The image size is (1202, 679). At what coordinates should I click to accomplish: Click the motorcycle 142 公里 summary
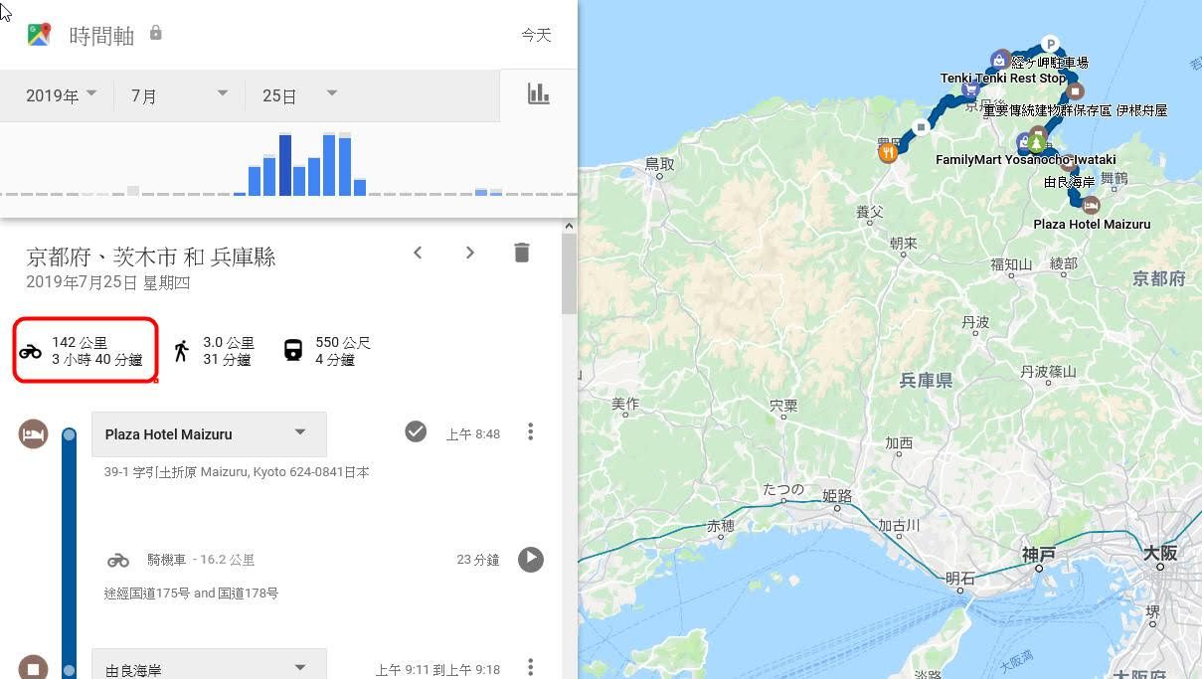[86, 351]
